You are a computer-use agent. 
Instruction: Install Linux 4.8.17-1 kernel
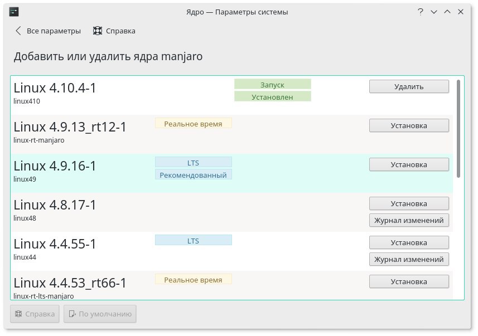(x=409, y=203)
